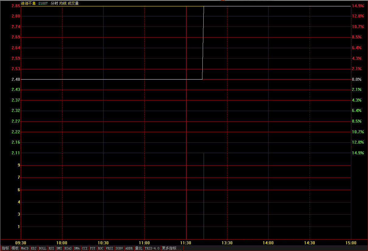This screenshot has height=251, width=368.
Task: Click the 14:30 time label
Action: pyautogui.click(x=310, y=243)
